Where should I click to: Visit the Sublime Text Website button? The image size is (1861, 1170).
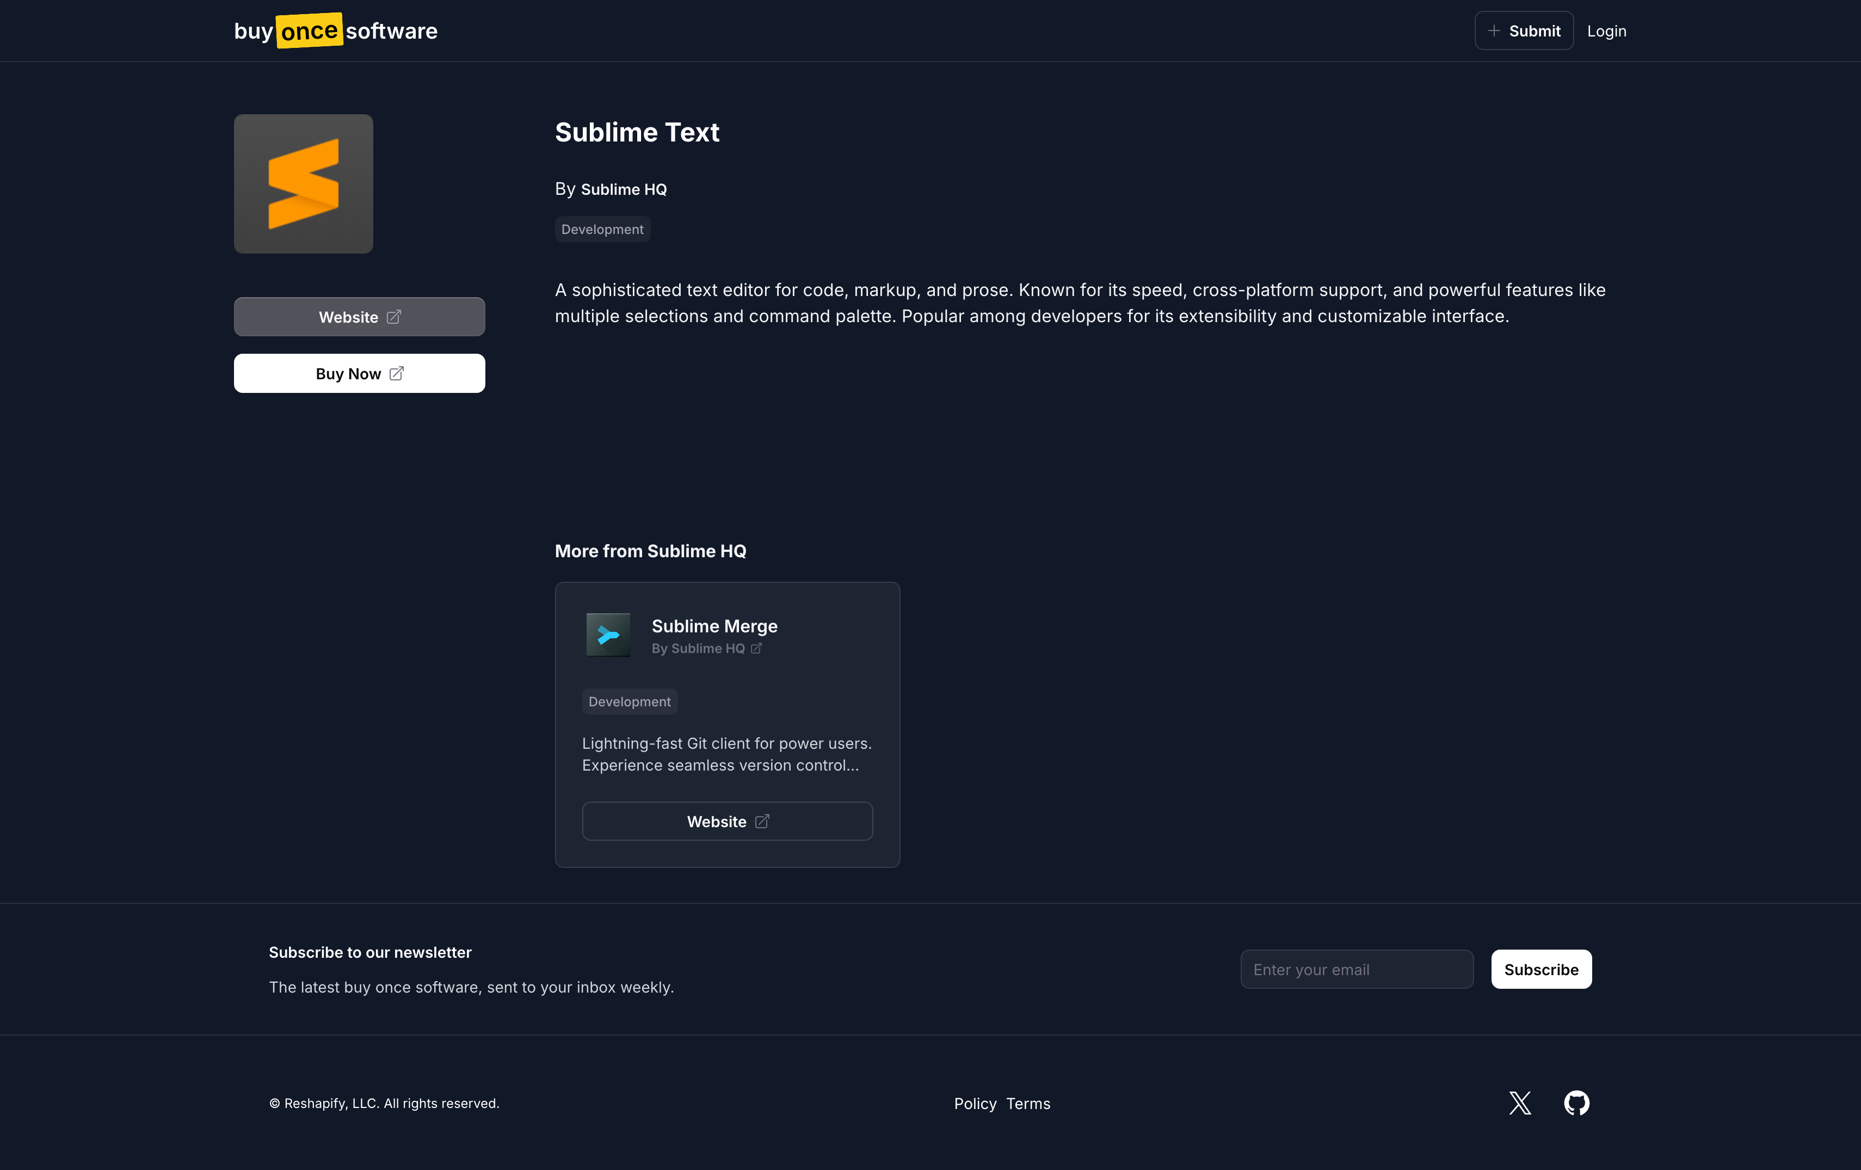(359, 317)
